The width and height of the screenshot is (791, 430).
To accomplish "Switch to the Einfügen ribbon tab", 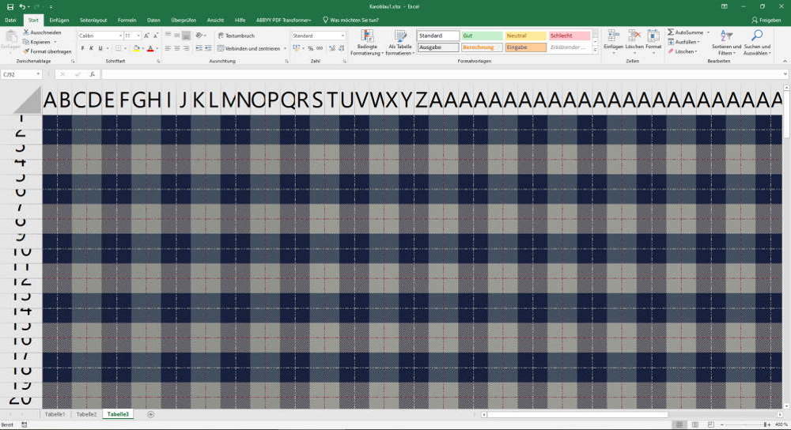I will point(59,21).
